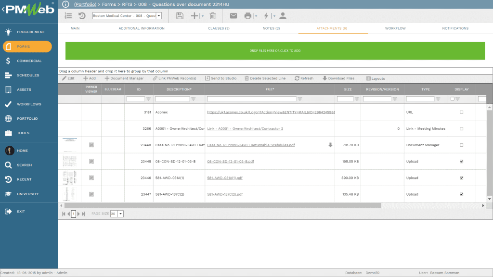
Task: Open Description column filter options
Action: click(194, 99)
